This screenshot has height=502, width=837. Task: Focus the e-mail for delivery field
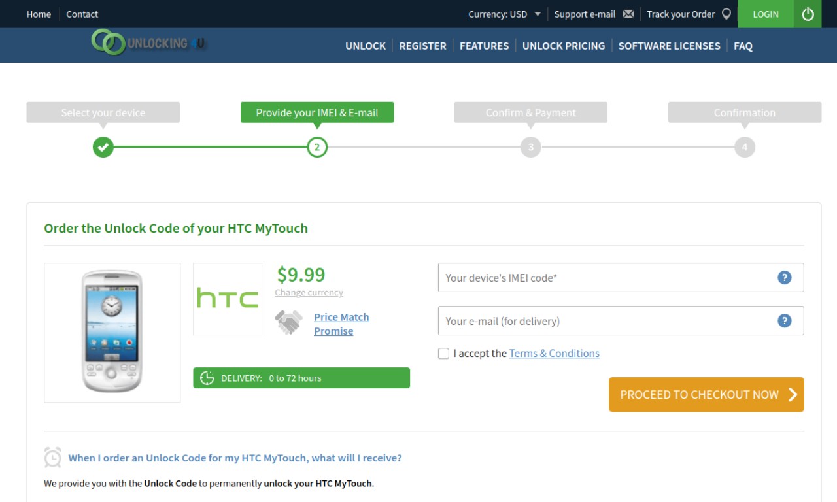point(621,320)
